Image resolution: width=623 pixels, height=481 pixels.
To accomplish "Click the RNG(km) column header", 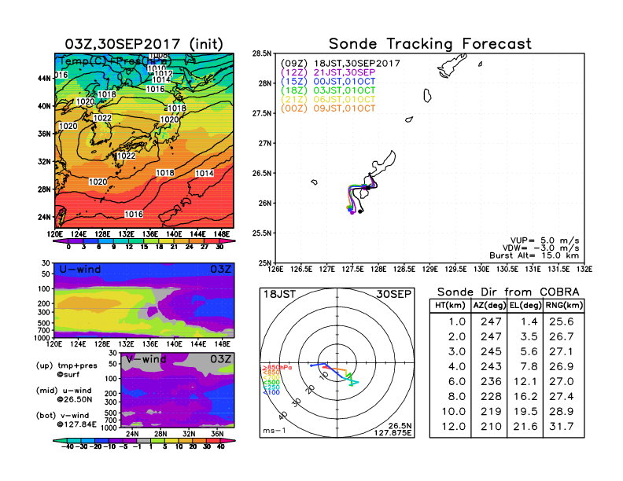I will (564, 306).
